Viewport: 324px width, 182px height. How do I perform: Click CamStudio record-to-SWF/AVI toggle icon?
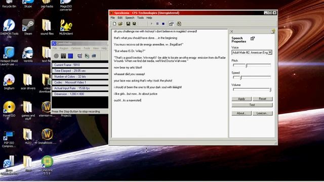click(94, 56)
